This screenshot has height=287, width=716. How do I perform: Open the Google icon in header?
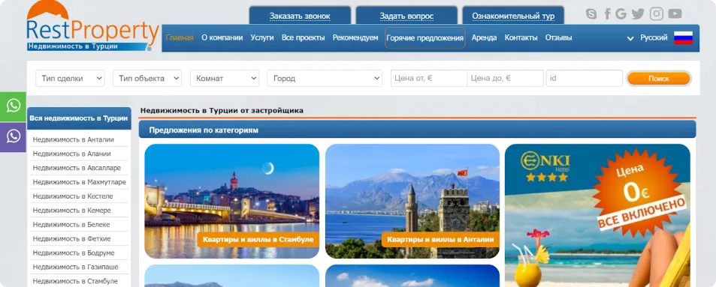point(621,14)
